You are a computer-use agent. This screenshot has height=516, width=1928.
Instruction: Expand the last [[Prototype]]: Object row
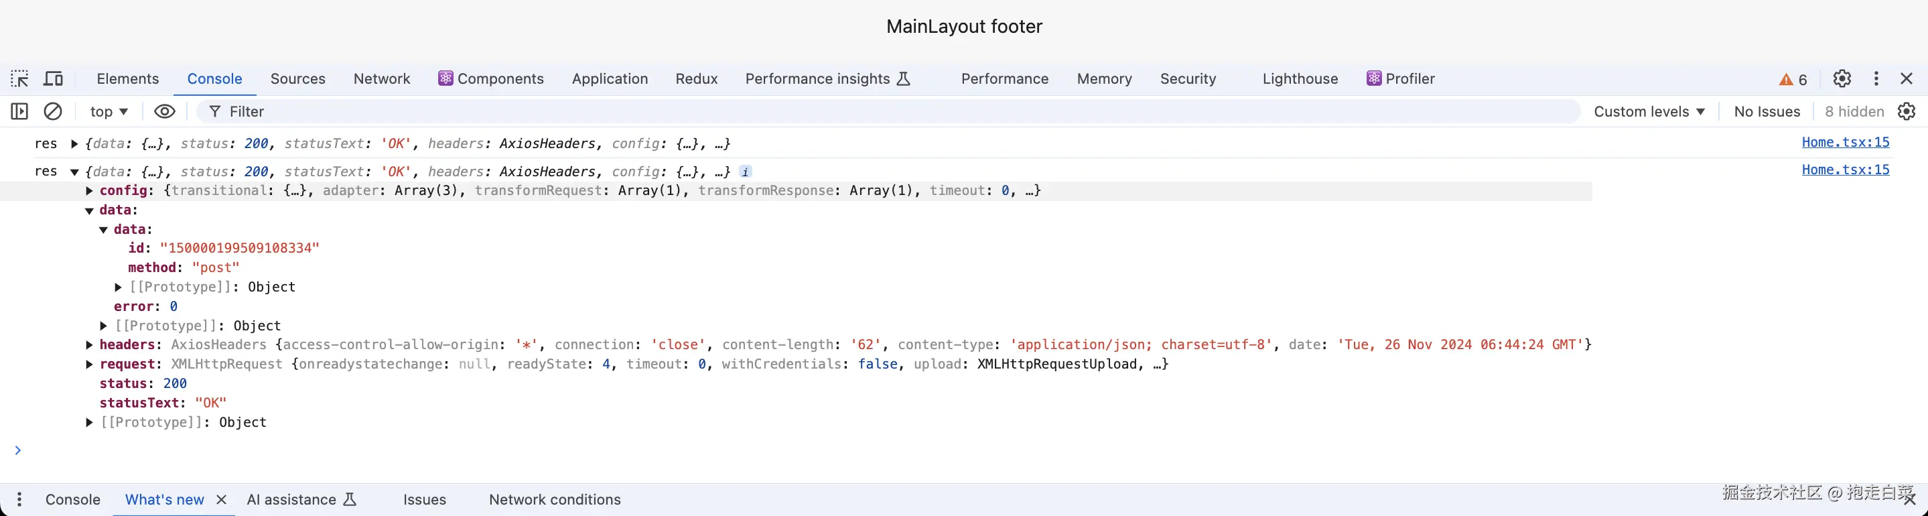point(89,422)
